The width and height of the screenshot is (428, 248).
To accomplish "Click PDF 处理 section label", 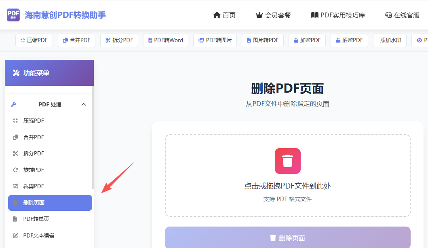I will click(x=50, y=104).
